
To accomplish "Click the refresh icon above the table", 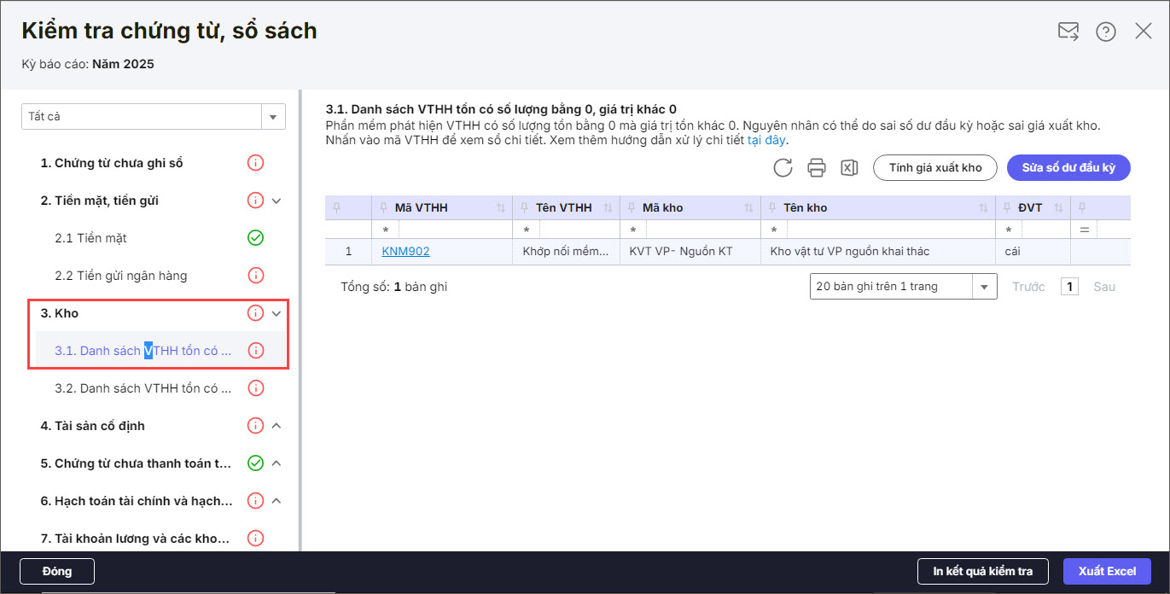I will tap(783, 167).
